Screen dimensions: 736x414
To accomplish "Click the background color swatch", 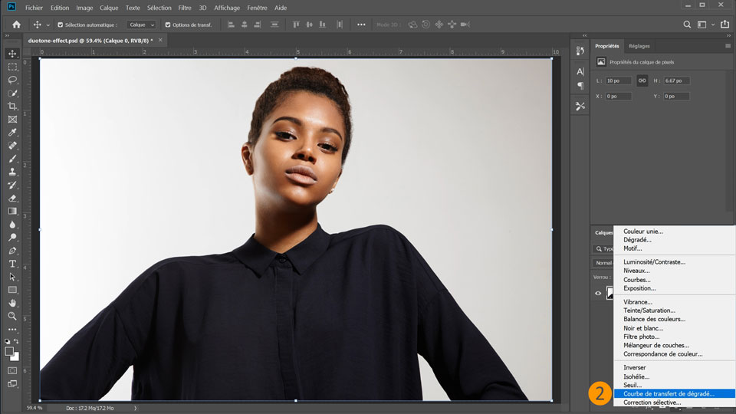I will pyautogui.click(x=15, y=357).
